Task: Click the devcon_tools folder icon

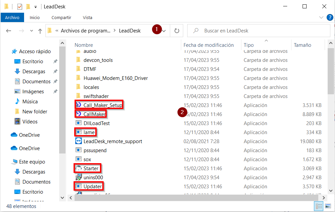Action: (x=79, y=60)
